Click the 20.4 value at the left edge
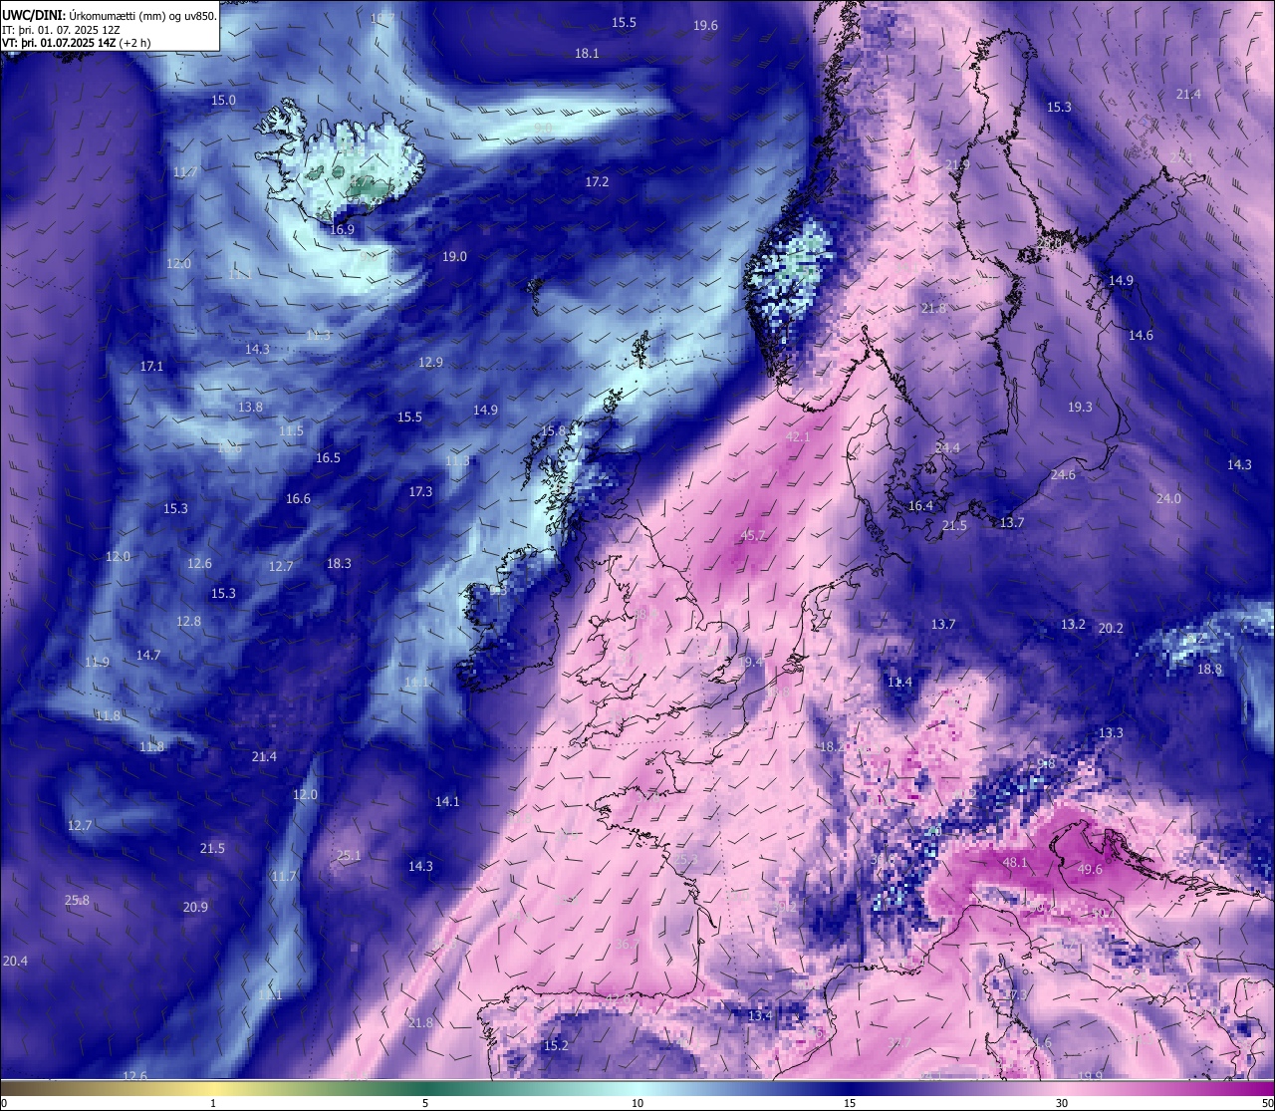Screen dimensions: 1275x1111 point(15,962)
